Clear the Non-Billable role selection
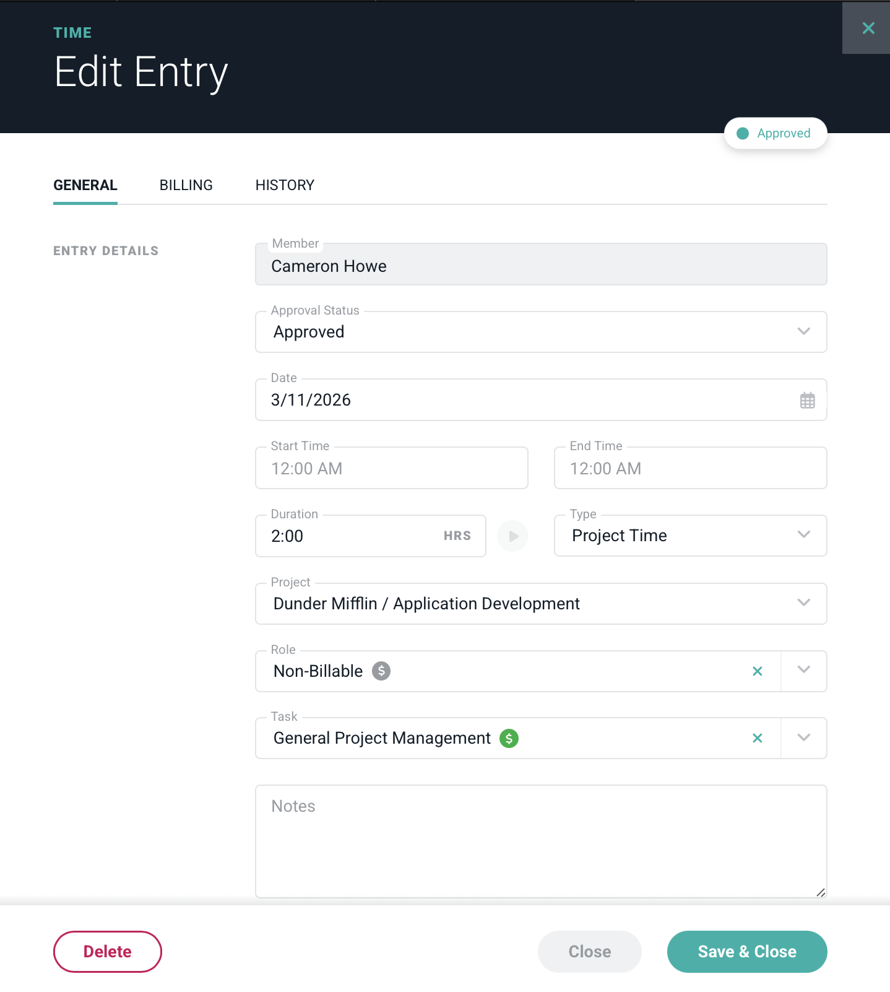890x992 pixels. (x=757, y=671)
